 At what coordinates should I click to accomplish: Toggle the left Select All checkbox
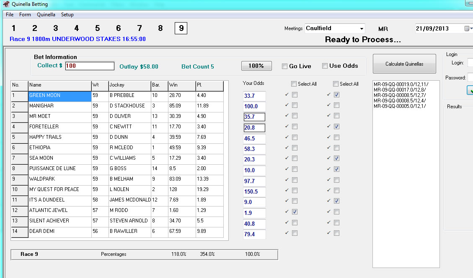[x=294, y=84]
